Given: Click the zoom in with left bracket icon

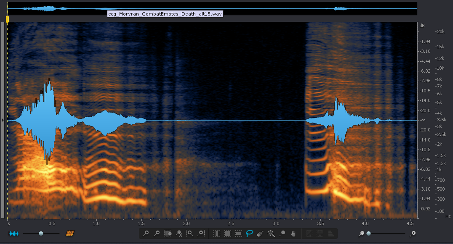Looking at the screenshot, I should coord(190,234).
